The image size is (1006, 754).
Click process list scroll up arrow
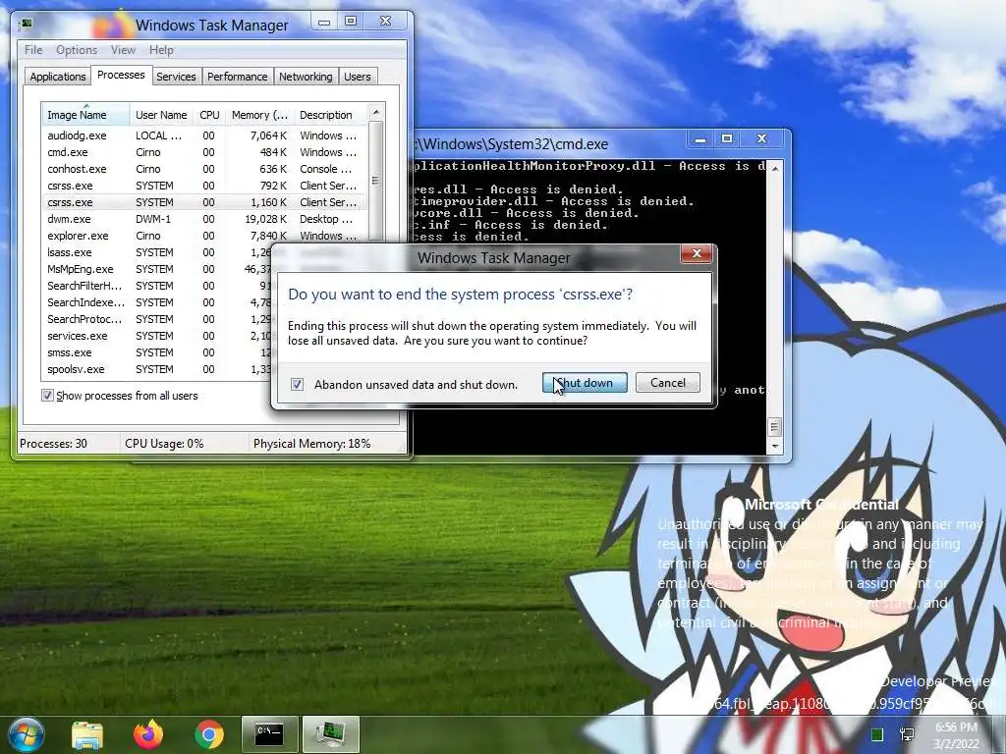[x=376, y=112]
